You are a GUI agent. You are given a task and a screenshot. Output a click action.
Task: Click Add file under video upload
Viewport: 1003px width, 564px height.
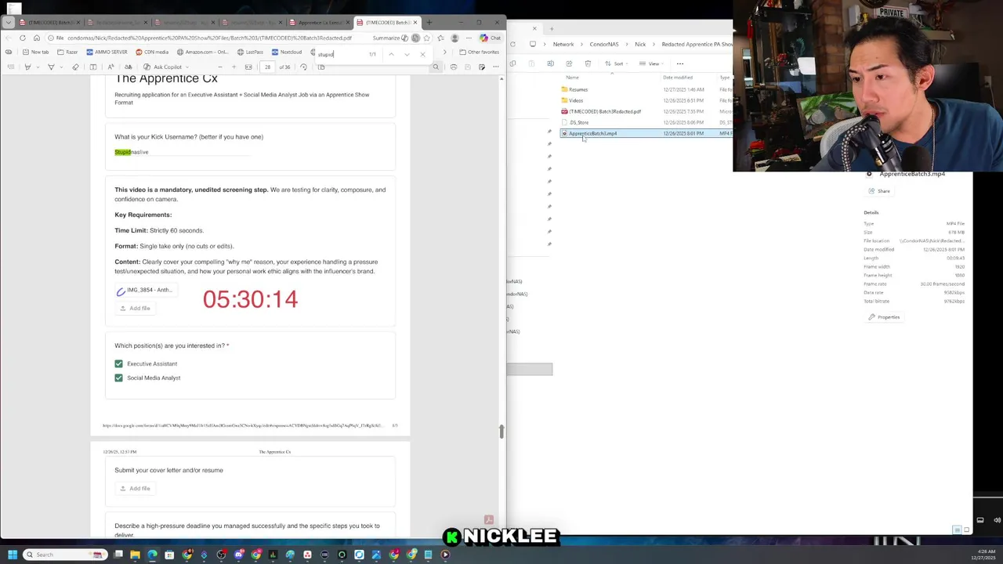coord(135,308)
